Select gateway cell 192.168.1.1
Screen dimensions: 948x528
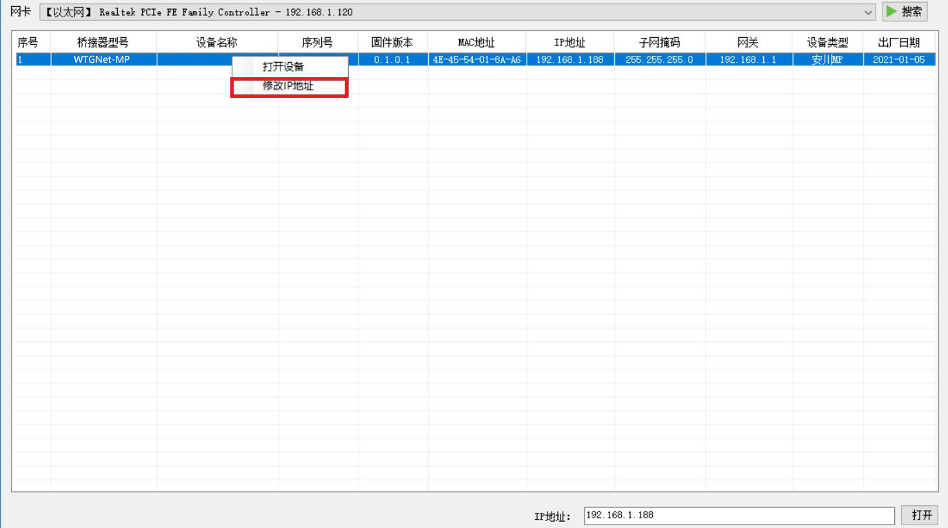(749, 60)
